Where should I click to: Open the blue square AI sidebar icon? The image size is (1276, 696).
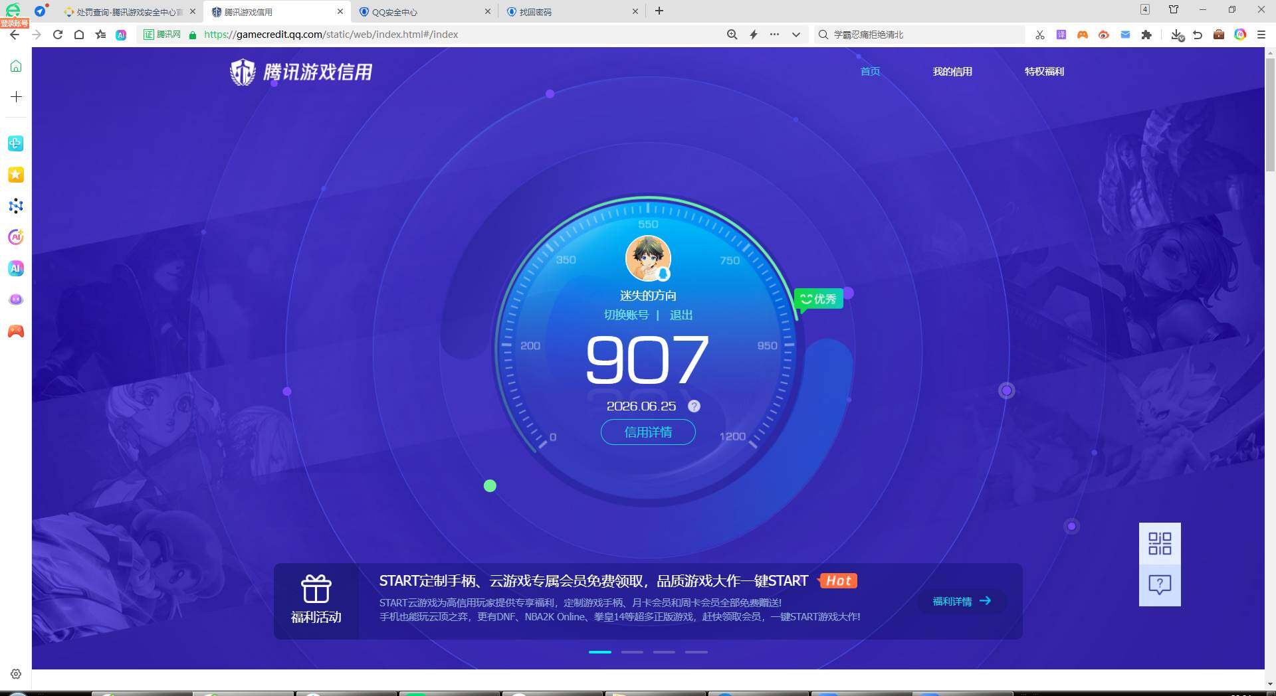[16, 268]
